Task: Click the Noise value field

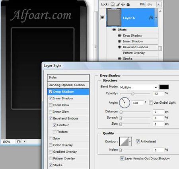Action: pyautogui.click(x=159, y=150)
